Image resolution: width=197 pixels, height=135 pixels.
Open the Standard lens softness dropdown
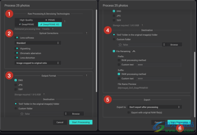pos(38,43)
